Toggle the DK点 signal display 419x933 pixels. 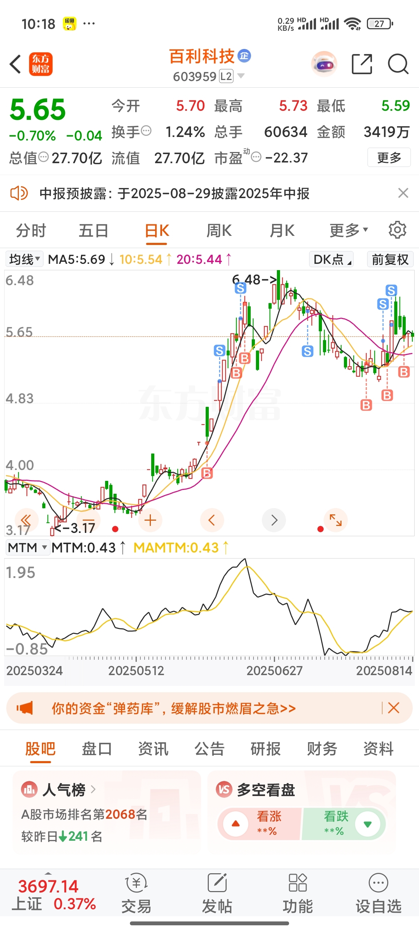(x=331, y=259)
